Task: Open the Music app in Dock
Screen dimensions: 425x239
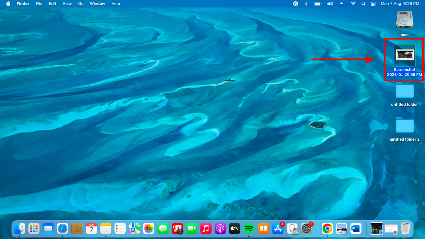Action: click(206, 229)
